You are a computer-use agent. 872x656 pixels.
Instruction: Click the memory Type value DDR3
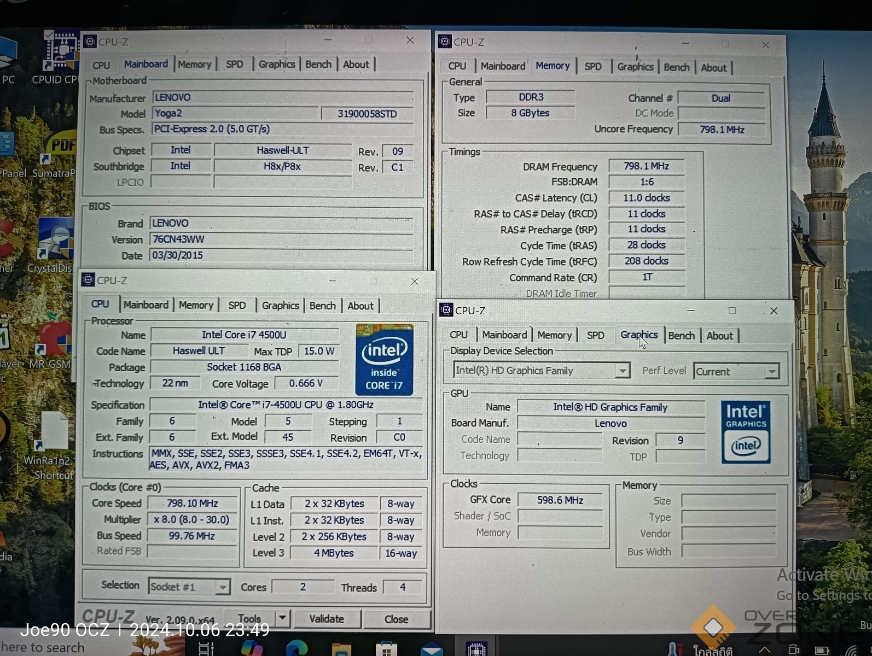click(x=531, y=97)
